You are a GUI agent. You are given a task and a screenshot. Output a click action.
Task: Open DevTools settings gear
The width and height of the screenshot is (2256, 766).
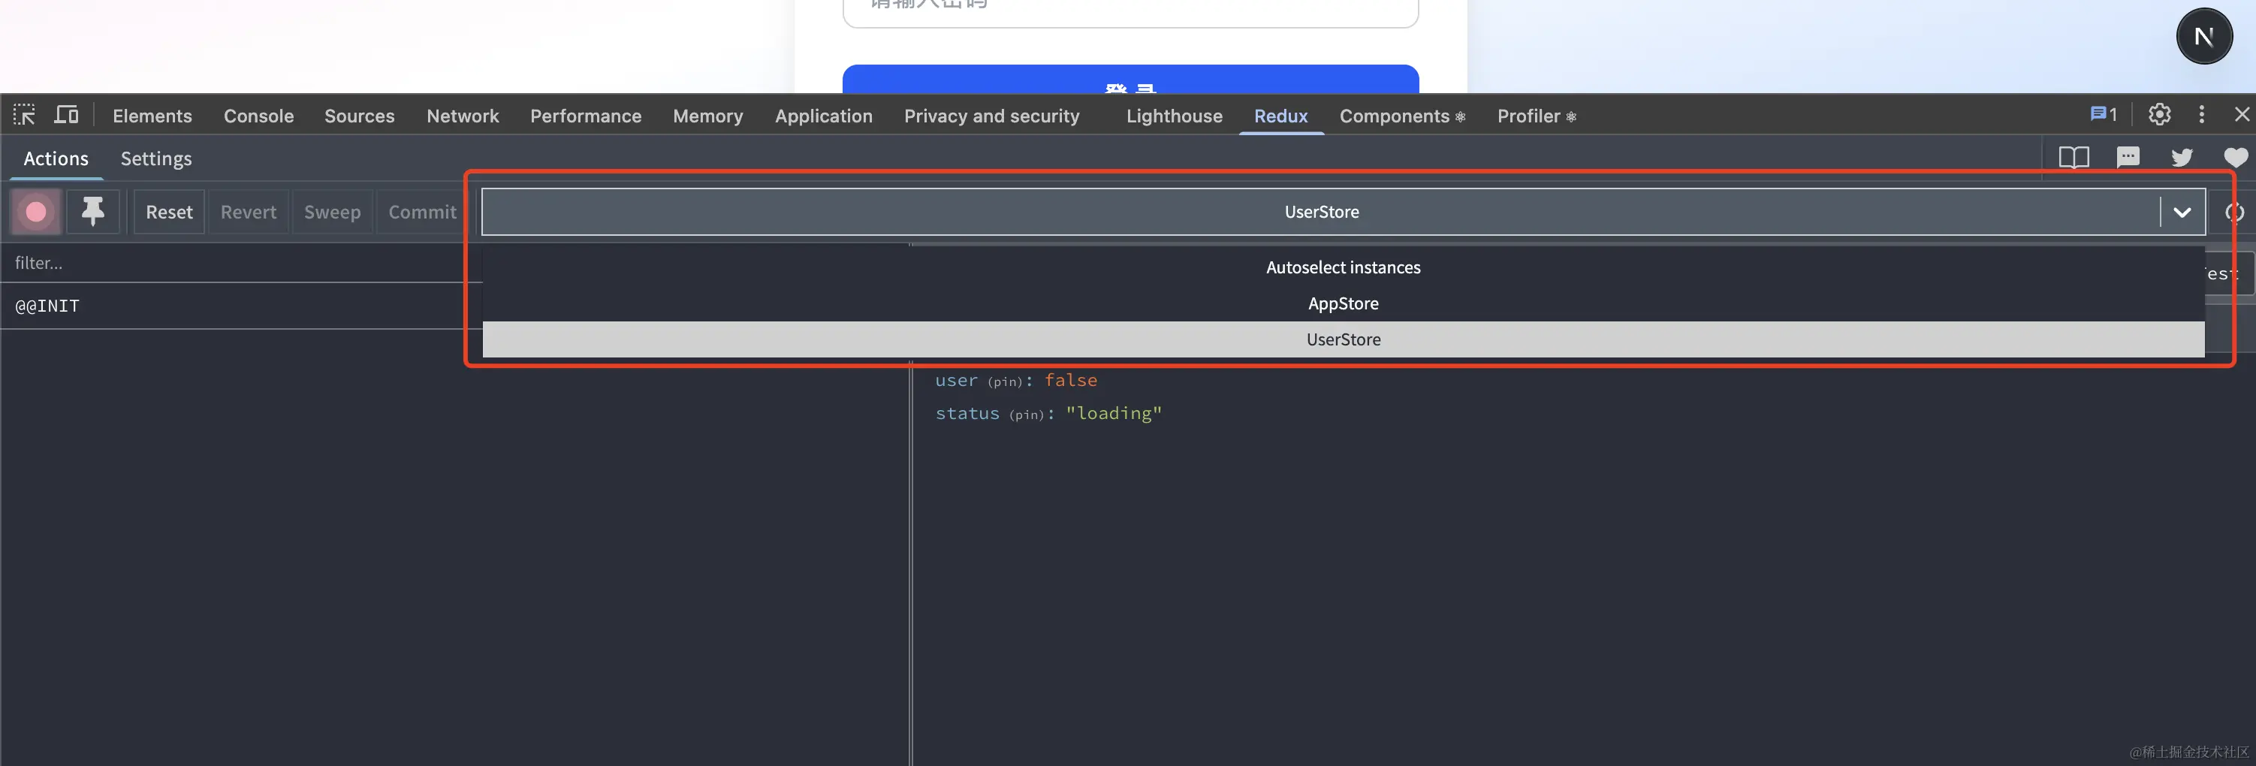click(2159, 115)
